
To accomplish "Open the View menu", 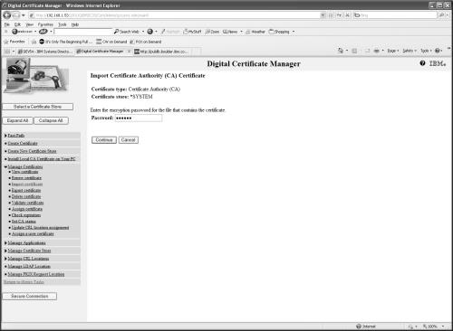I will coord(29,24).
